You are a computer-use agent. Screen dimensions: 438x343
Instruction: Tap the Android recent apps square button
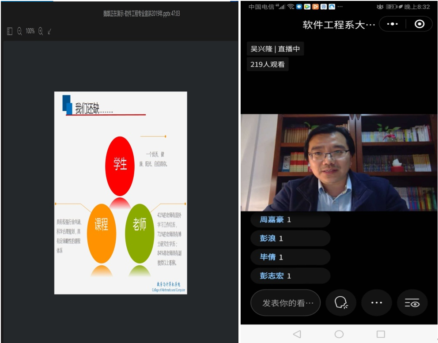click(x=381, y=334)
